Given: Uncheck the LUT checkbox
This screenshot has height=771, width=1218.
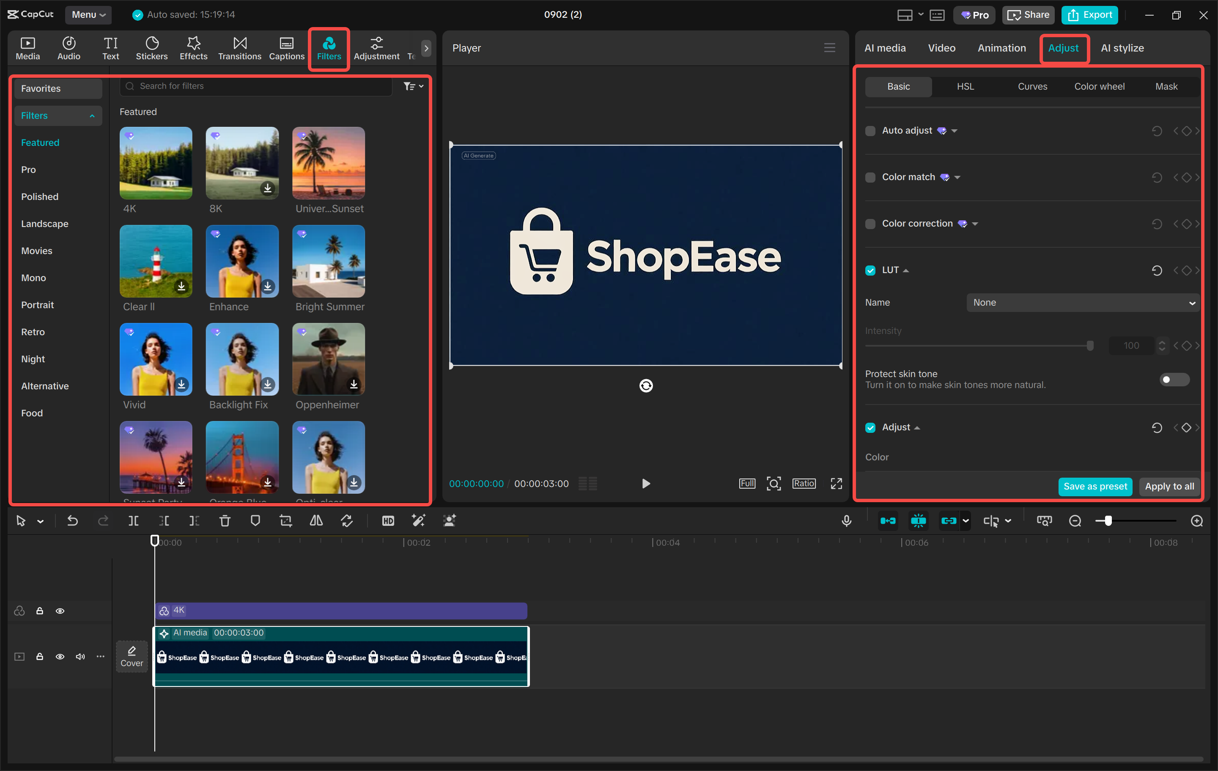Looking at the screenshot, I should pos(870,270).
